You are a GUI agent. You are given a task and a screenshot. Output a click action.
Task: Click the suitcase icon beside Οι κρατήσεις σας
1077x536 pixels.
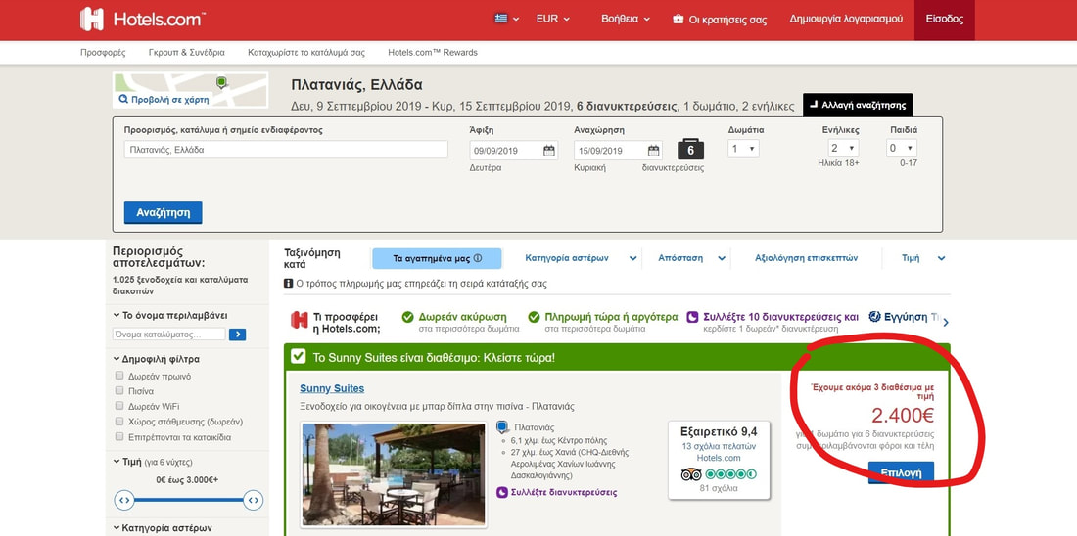point(678,20)
